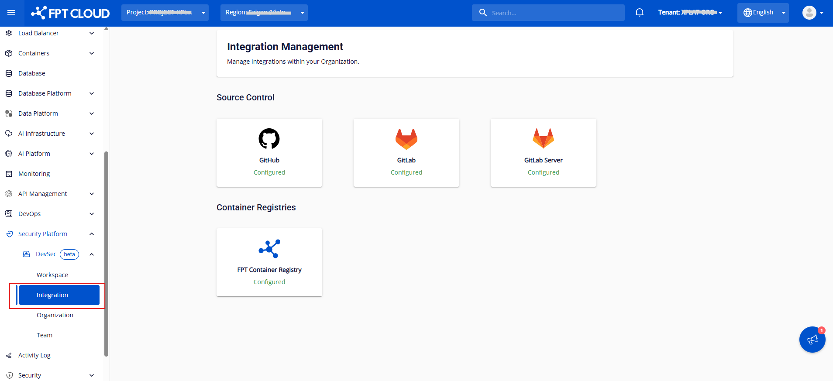This screenshot has width=833, height=381.
Task: Collapse the Security Platform chevron
Action: 92,234
